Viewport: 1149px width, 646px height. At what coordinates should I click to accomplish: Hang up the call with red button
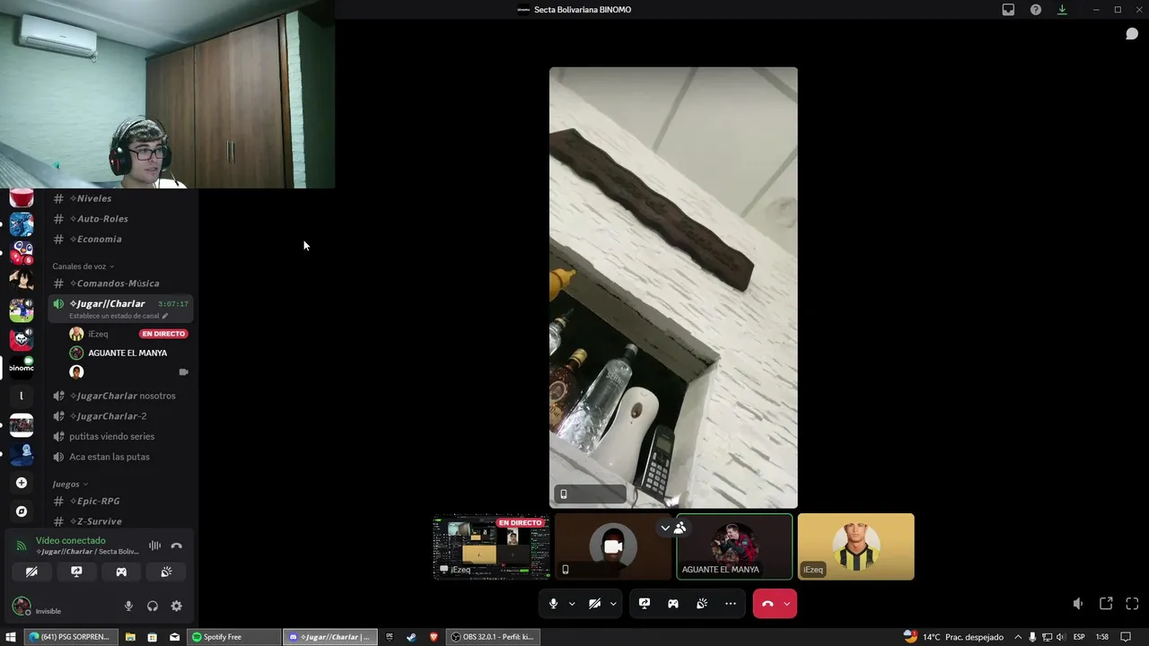coord(767,604)
